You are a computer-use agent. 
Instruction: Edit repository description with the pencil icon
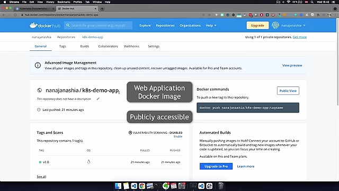[98, 99]
